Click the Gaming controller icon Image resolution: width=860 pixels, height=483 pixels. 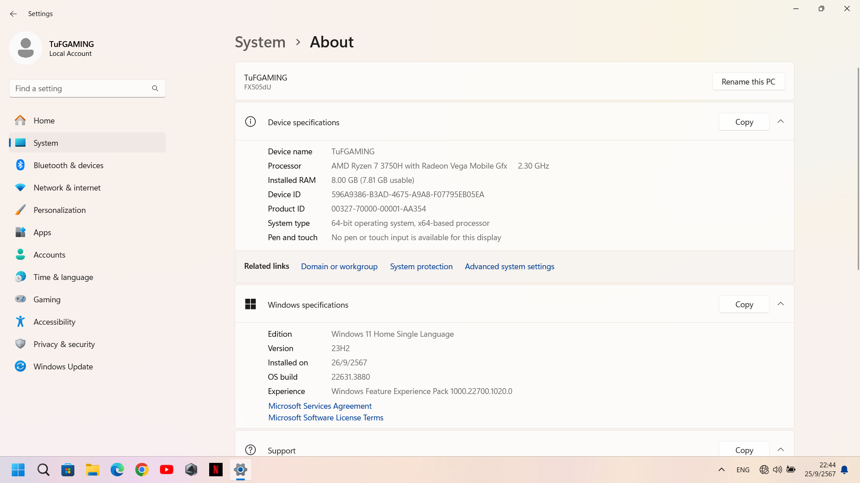(20, 299)
